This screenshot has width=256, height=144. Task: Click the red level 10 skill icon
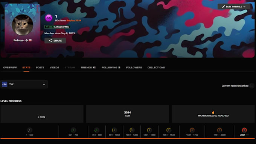tap(244, 130)
